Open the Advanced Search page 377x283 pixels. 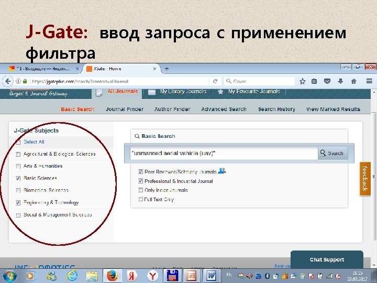click(224, 109)
